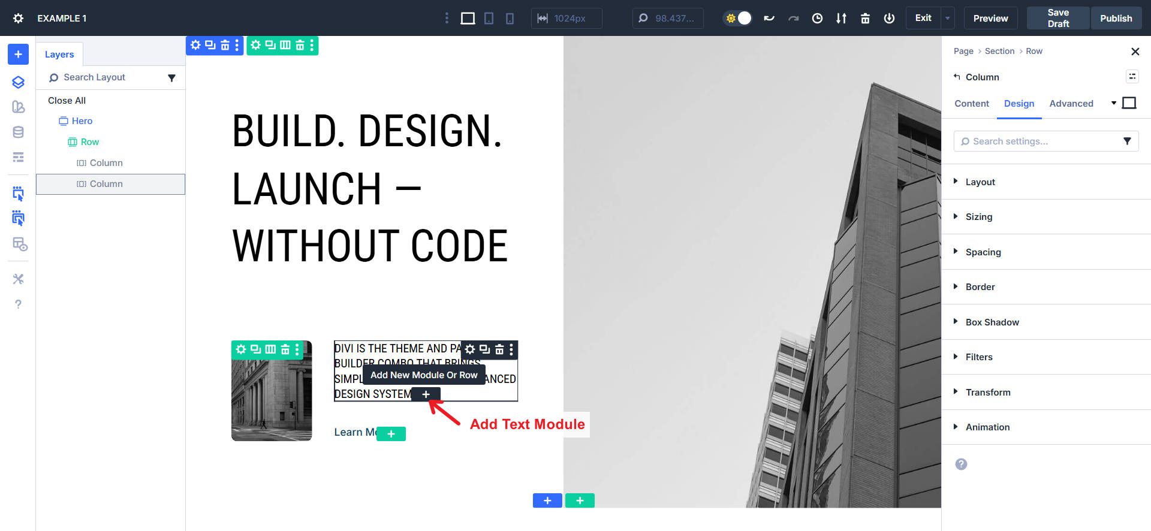Open text module settings gear in dark toolbar
Viewport: 1151px width, 531px height.
pos(470,349)
